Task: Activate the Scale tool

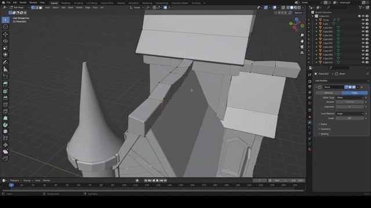Action: click(x=5, y=48)
